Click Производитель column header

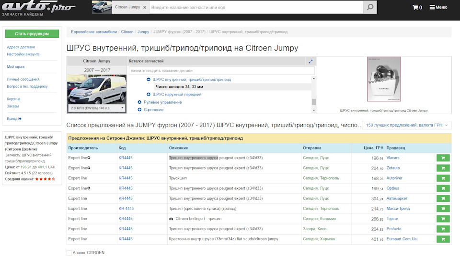coord(83,148)
